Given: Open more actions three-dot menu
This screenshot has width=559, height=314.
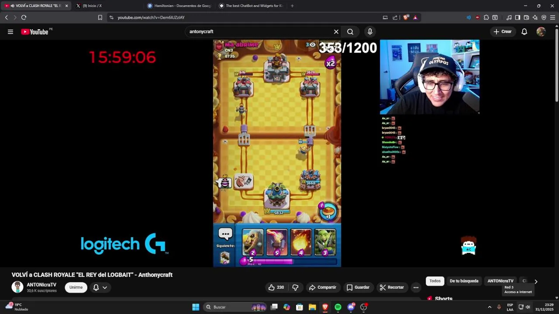Looking at the screenshot, I should point(416,287).
